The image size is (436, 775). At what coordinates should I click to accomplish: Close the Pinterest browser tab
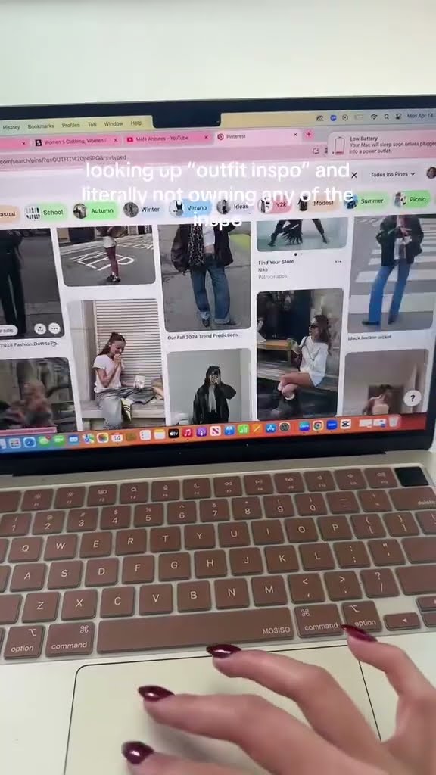click(295, 135)
